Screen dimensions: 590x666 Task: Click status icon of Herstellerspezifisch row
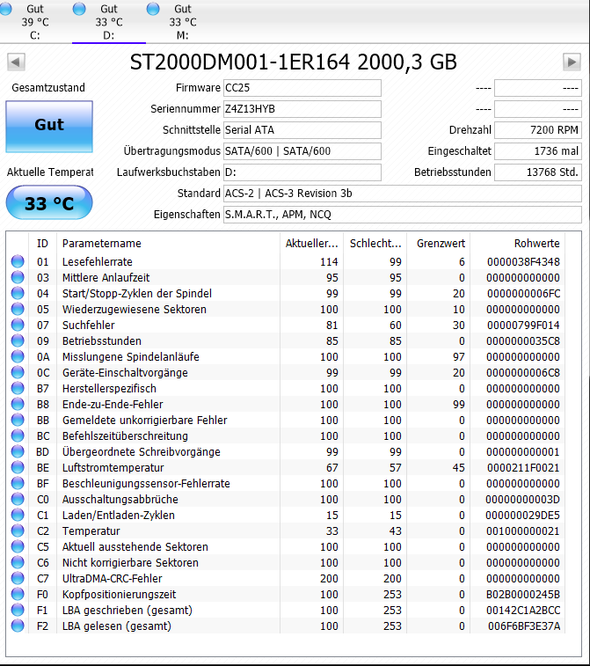tap(18, 388)
